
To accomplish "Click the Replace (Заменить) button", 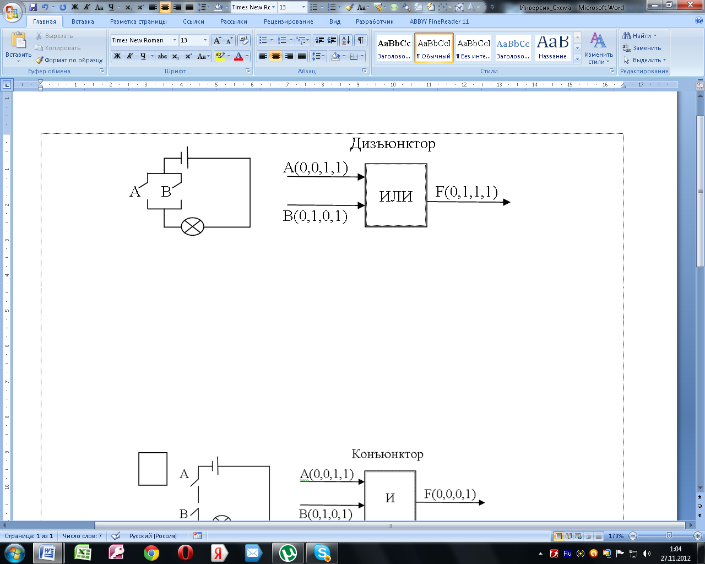I will [x=642, y=48].
